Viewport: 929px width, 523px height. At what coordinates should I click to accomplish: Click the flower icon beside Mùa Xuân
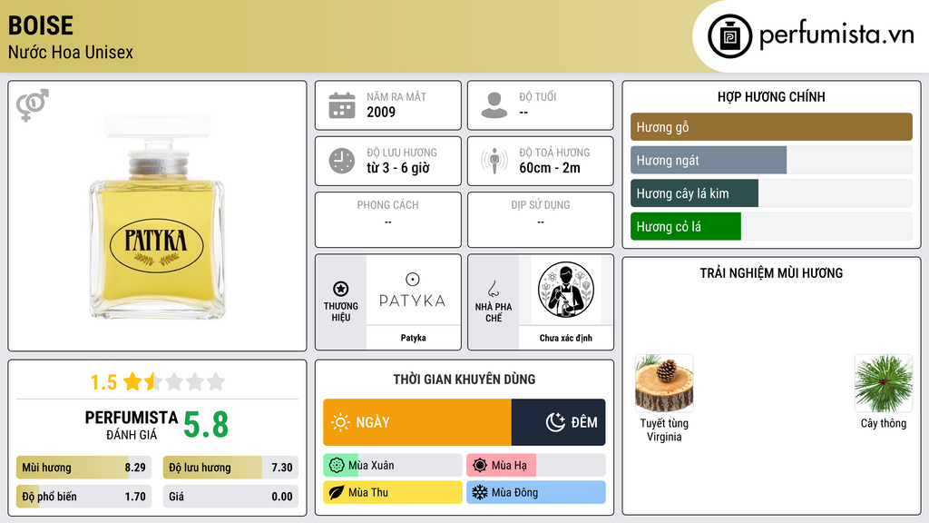[x=337, y=466]
